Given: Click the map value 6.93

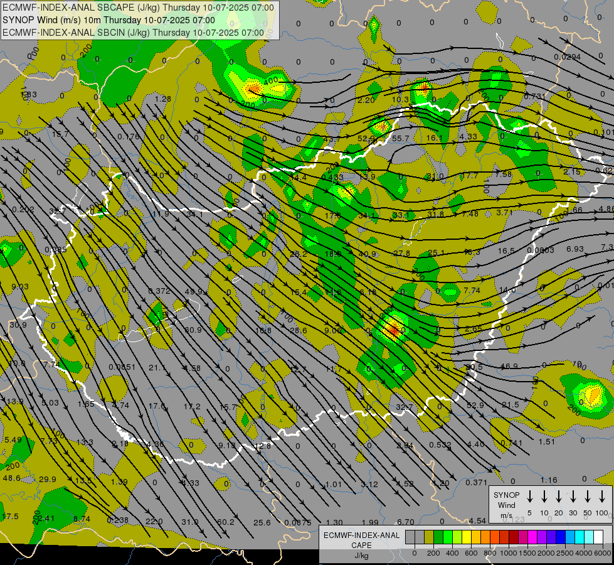Looking at the screenshot, I should tap(575, 249).
